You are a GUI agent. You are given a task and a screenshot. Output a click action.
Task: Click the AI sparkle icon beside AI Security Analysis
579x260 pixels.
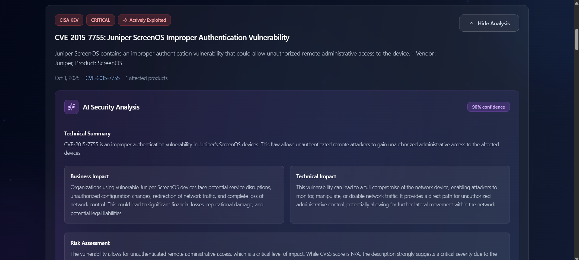(x=71, y=107)
